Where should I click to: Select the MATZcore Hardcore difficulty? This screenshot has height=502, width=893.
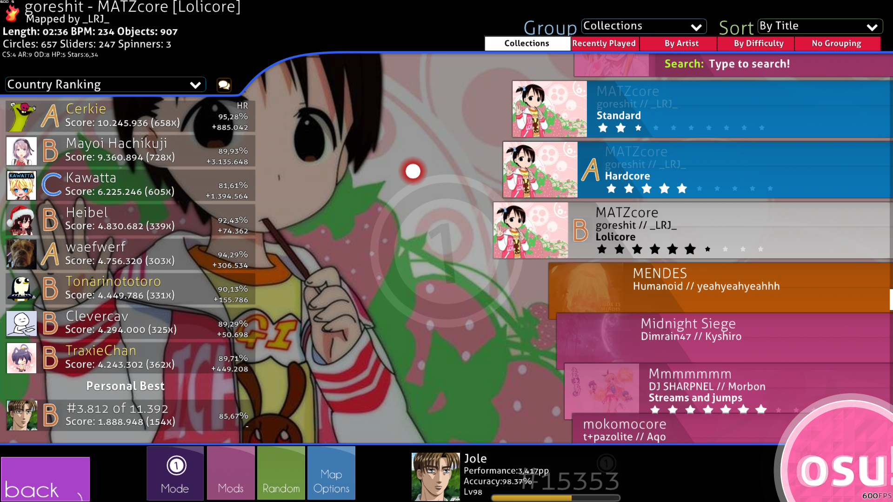[x=698, y=170]
